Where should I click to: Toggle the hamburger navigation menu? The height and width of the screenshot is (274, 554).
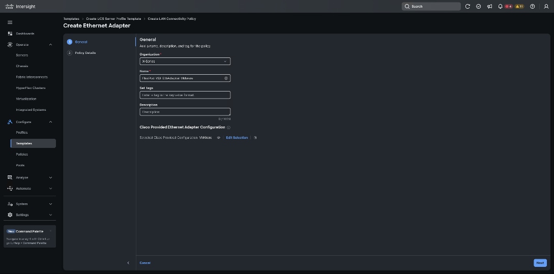(10, 22)
